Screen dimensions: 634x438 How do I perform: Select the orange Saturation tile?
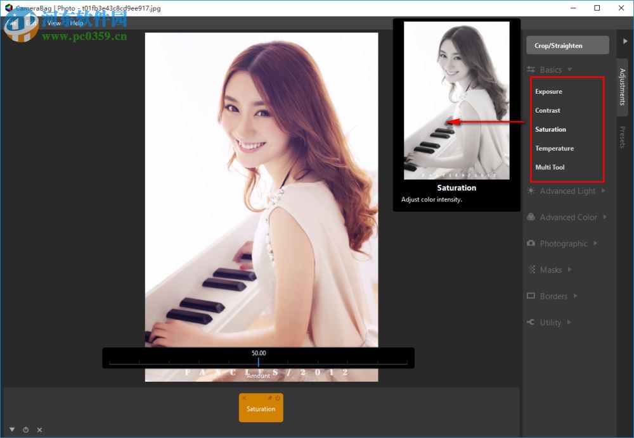[261, 408]
